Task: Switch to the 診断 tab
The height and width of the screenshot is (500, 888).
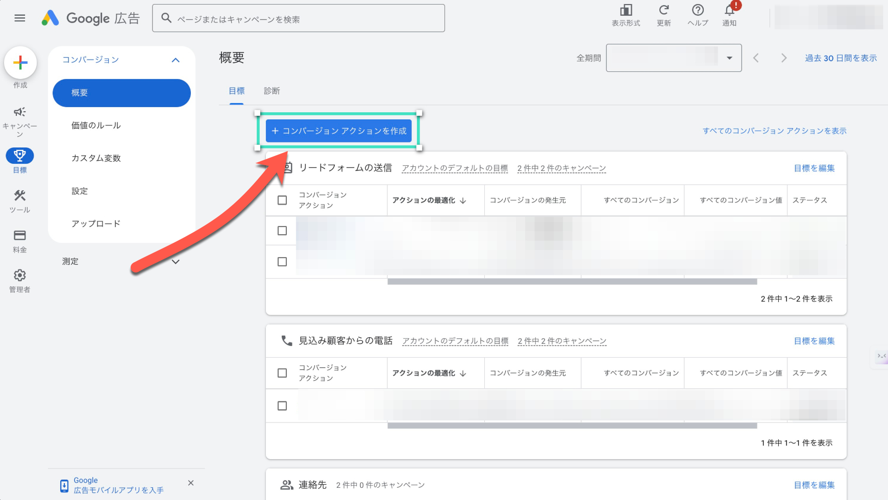Action: point(272,91)
